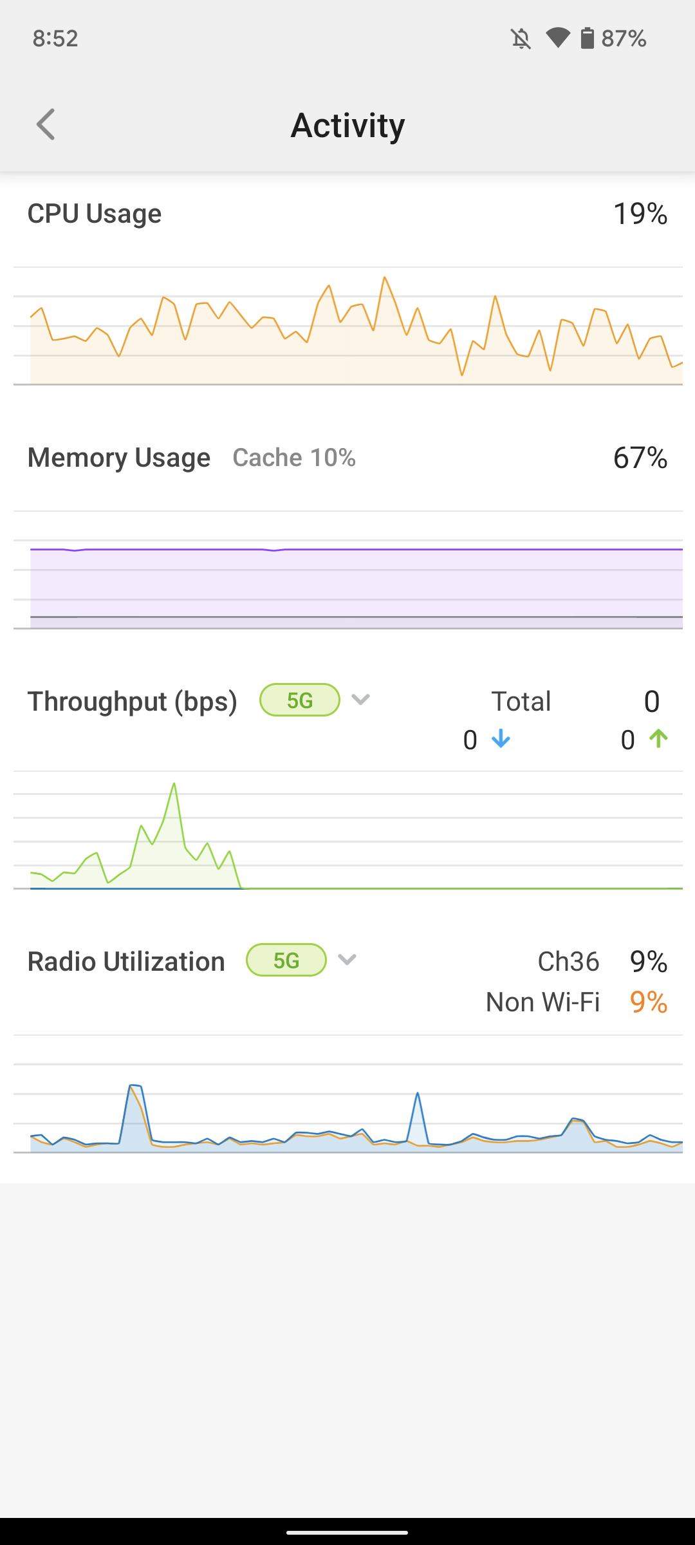Expand the Radio Utilization band dropdown chevron

pos(347,960)
